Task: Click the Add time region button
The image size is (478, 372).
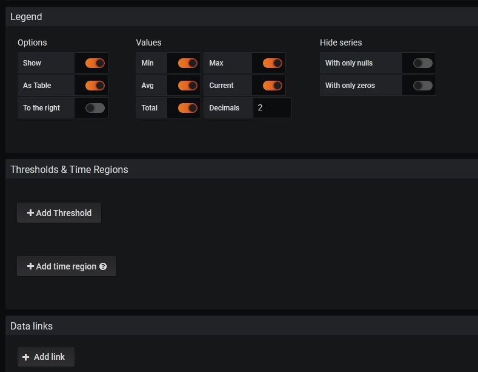Action: (x=67, y=266)
